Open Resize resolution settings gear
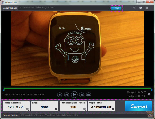 pyautogui.click(x=28, y=109)
